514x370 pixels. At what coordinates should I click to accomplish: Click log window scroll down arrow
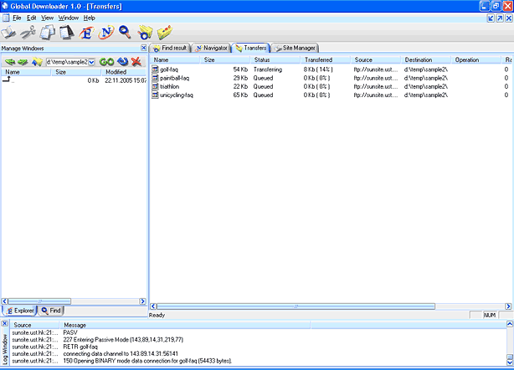[510, 362]
